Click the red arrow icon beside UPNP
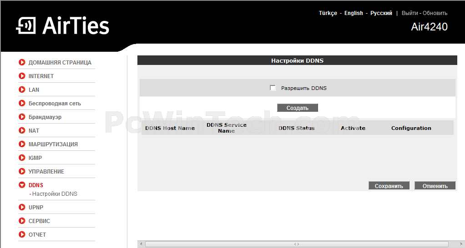The height and width of the screenshot is (248, 465). click(x=22, y=208)
